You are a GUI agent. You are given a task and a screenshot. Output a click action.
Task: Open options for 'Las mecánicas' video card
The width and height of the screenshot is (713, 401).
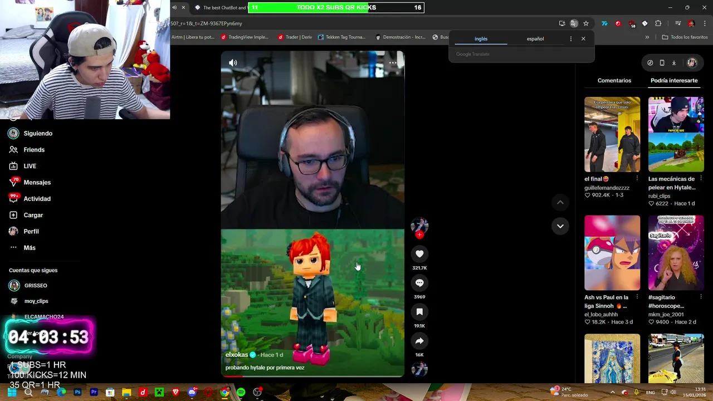[701, 179]
